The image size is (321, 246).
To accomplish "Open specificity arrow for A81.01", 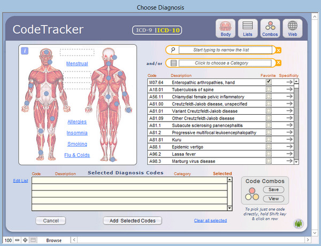I will pyautogui.click(x=289, y=110).
